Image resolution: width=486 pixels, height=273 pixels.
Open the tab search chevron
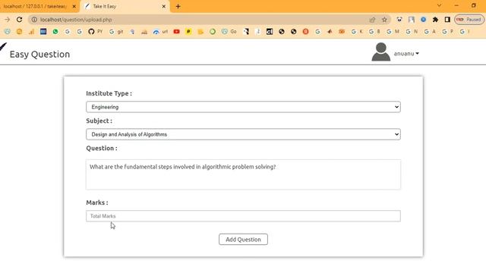click(x=439, y=5)
